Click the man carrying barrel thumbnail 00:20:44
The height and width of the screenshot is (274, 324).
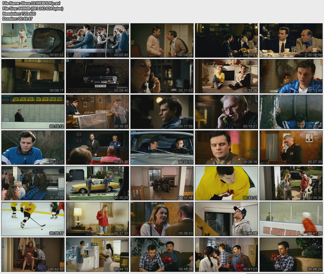(291, 112)
